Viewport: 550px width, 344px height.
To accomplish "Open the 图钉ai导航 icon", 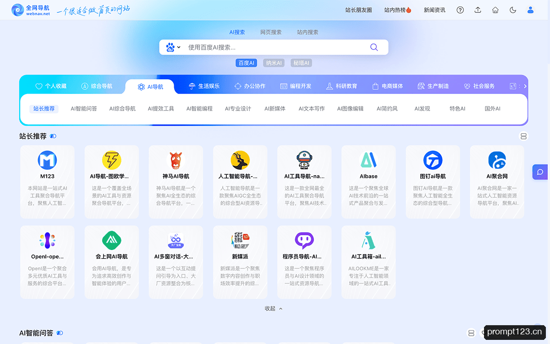I will click(x=433, y=160).
